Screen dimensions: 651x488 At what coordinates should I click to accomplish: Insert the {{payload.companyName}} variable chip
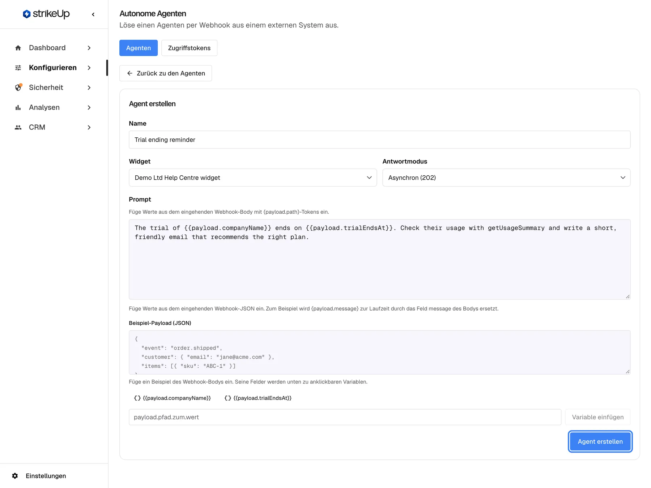[x=172, y=398]
